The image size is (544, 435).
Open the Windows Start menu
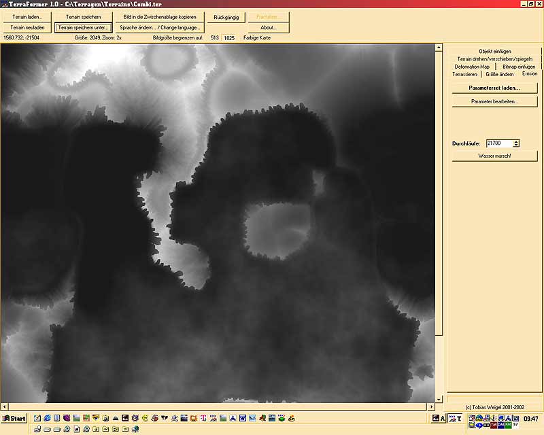14,419
